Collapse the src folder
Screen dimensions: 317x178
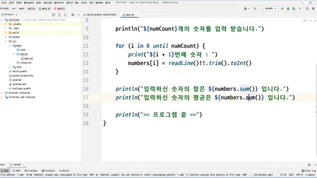5,41
